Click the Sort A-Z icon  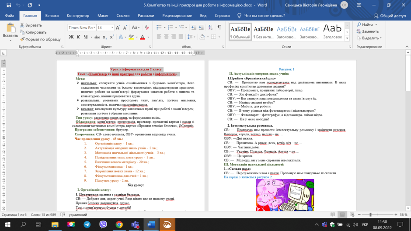click(x=210, y=28)
